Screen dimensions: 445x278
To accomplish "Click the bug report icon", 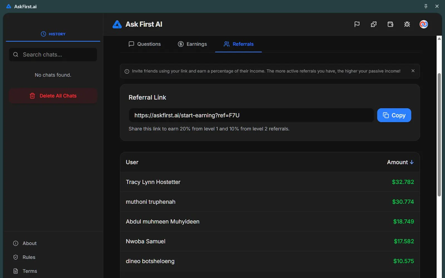I will (407, 24).
